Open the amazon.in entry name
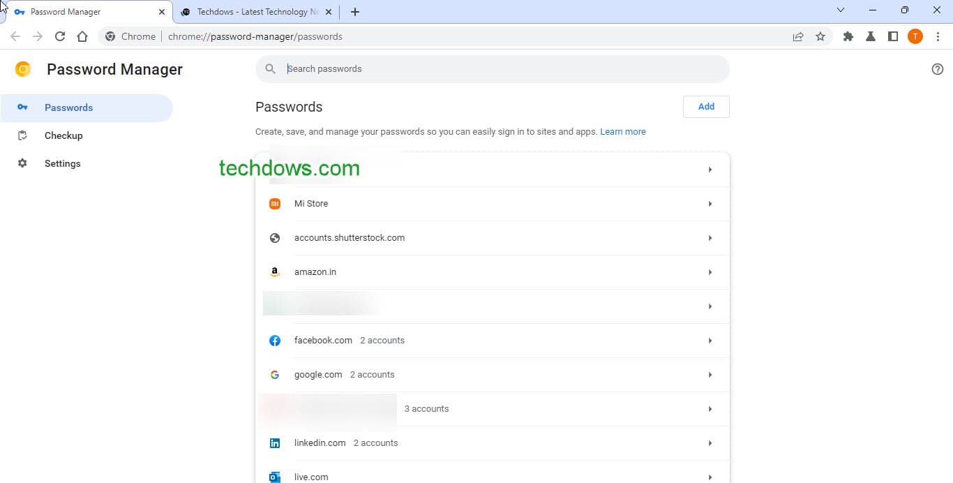 [x=315, y=272]
